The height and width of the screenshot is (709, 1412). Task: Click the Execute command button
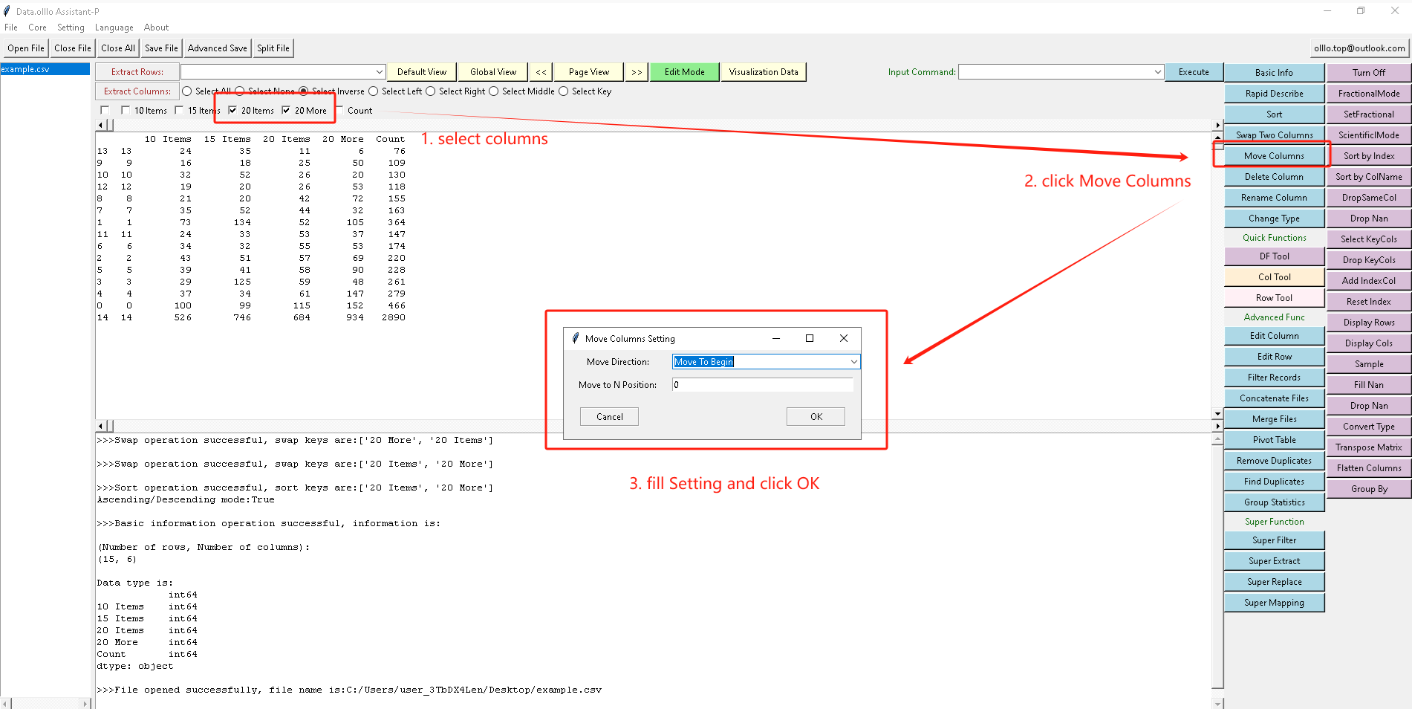point(1194,72)
